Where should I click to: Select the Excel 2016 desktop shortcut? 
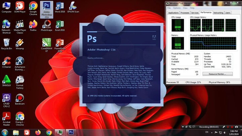(x=60, y=26)
